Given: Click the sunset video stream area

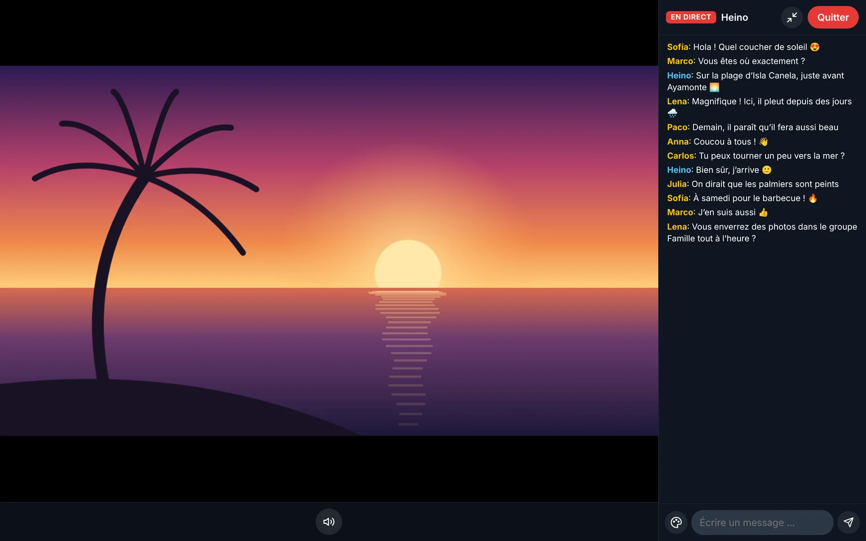Looking at the screenshot, I should click(329, 251).
